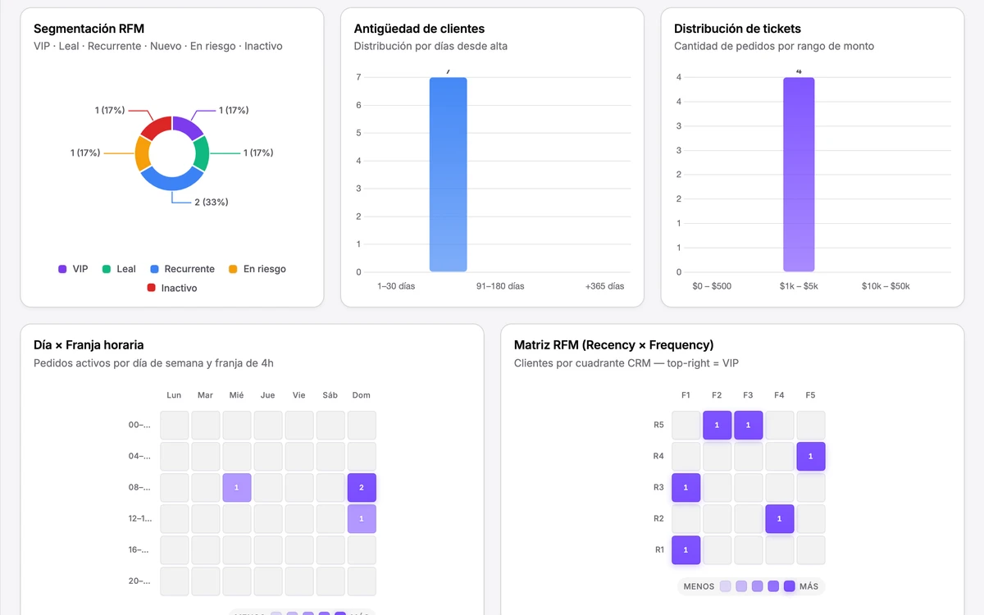The width and height of the screenshot is (984, 615).
Task: Click the "$10k – $50k" axis label
Action: coord(886,286)
